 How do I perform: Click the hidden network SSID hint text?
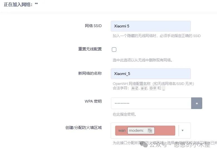pyautogui.click(x=157, y=36)
